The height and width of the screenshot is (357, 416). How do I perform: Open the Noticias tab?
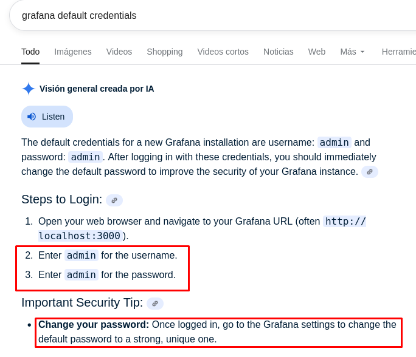click(279, 52)
